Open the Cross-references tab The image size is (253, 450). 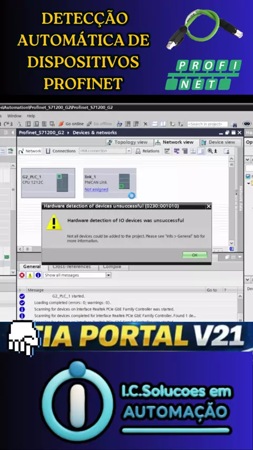tap(72, 267)
